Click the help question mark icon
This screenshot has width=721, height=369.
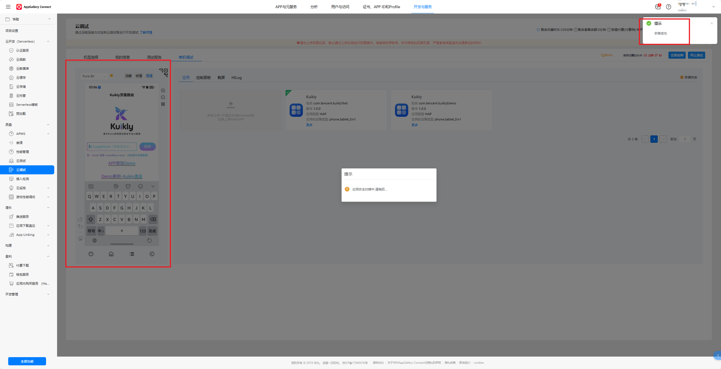(x=668, y=7)
